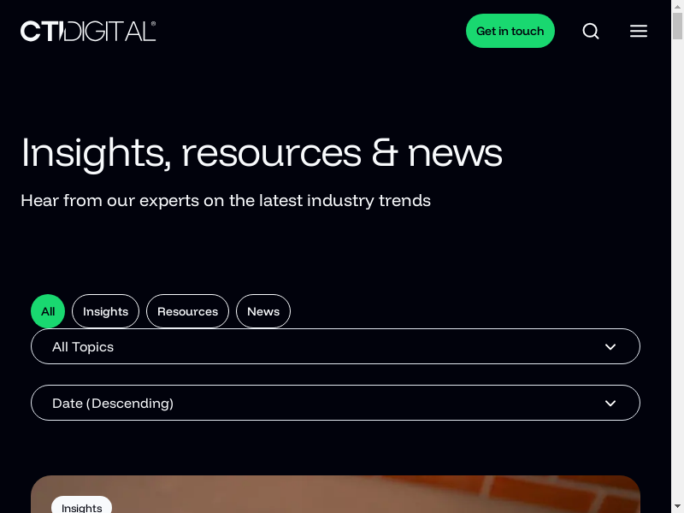This screenshot has width=684, height=513.
Task: Click the 'All Topics' label text
Action: 83,346
